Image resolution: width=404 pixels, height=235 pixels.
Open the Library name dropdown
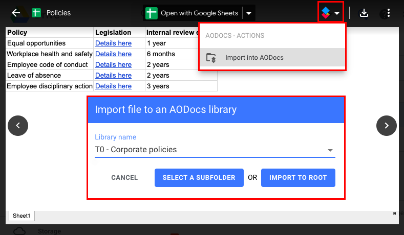tap(215, 150)
